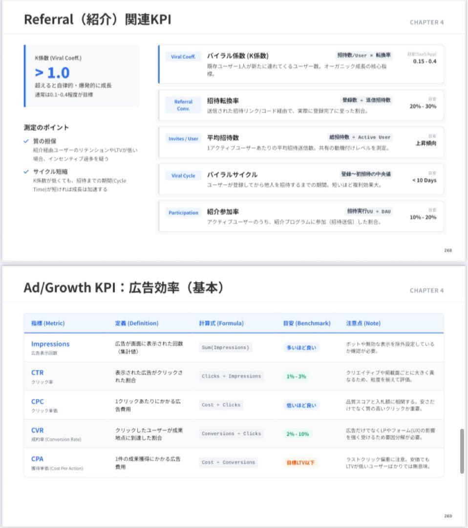The width and height of the screenshot is (468, 528).
Task: Click the benchmark value "上昇傾向"
Action: tap(426, 143)
